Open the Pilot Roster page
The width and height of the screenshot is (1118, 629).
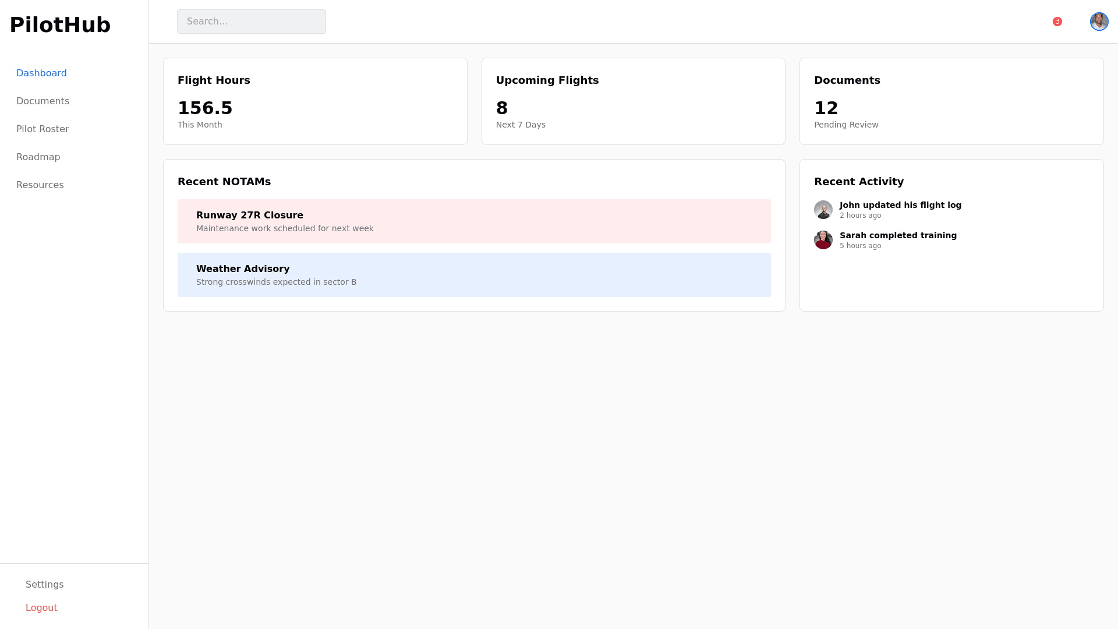tap(43, 129)
